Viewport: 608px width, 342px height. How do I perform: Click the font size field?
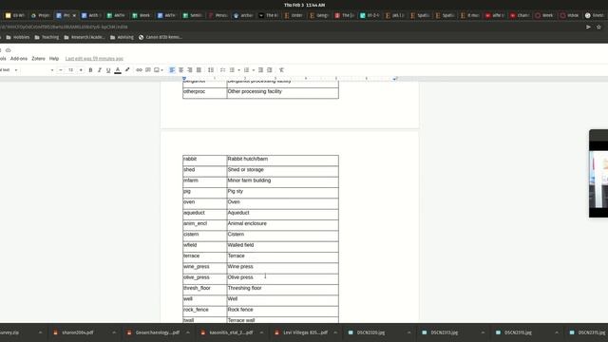click(x=70, y=70)
